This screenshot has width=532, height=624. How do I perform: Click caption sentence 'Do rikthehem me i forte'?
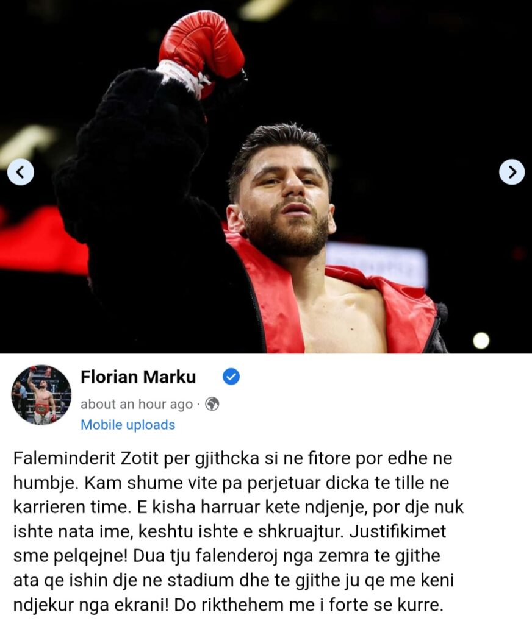[309, 605]
